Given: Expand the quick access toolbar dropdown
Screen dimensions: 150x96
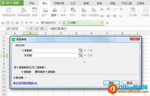Looking at the screenshot, I should 37,23.
